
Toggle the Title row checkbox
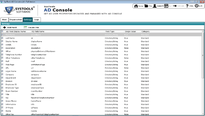(2, 94)
